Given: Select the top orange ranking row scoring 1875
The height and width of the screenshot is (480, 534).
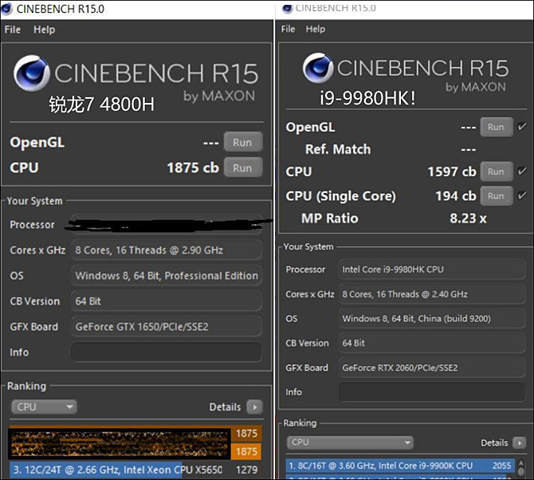Looking at the screenshot, I should coord(135,433).
